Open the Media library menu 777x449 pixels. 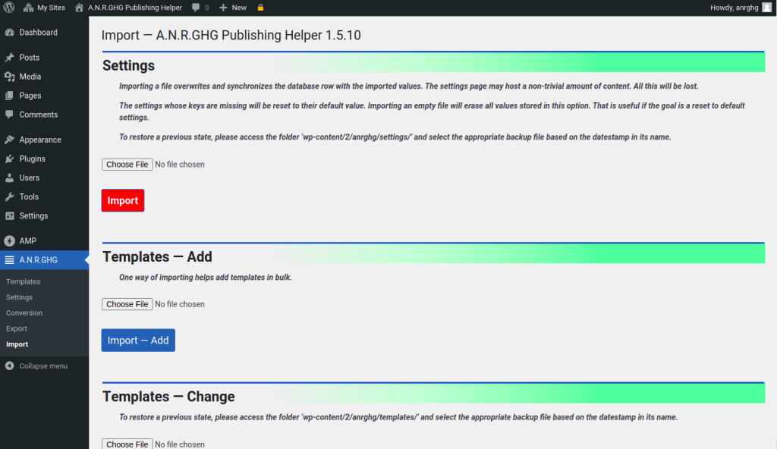(44, 77)
